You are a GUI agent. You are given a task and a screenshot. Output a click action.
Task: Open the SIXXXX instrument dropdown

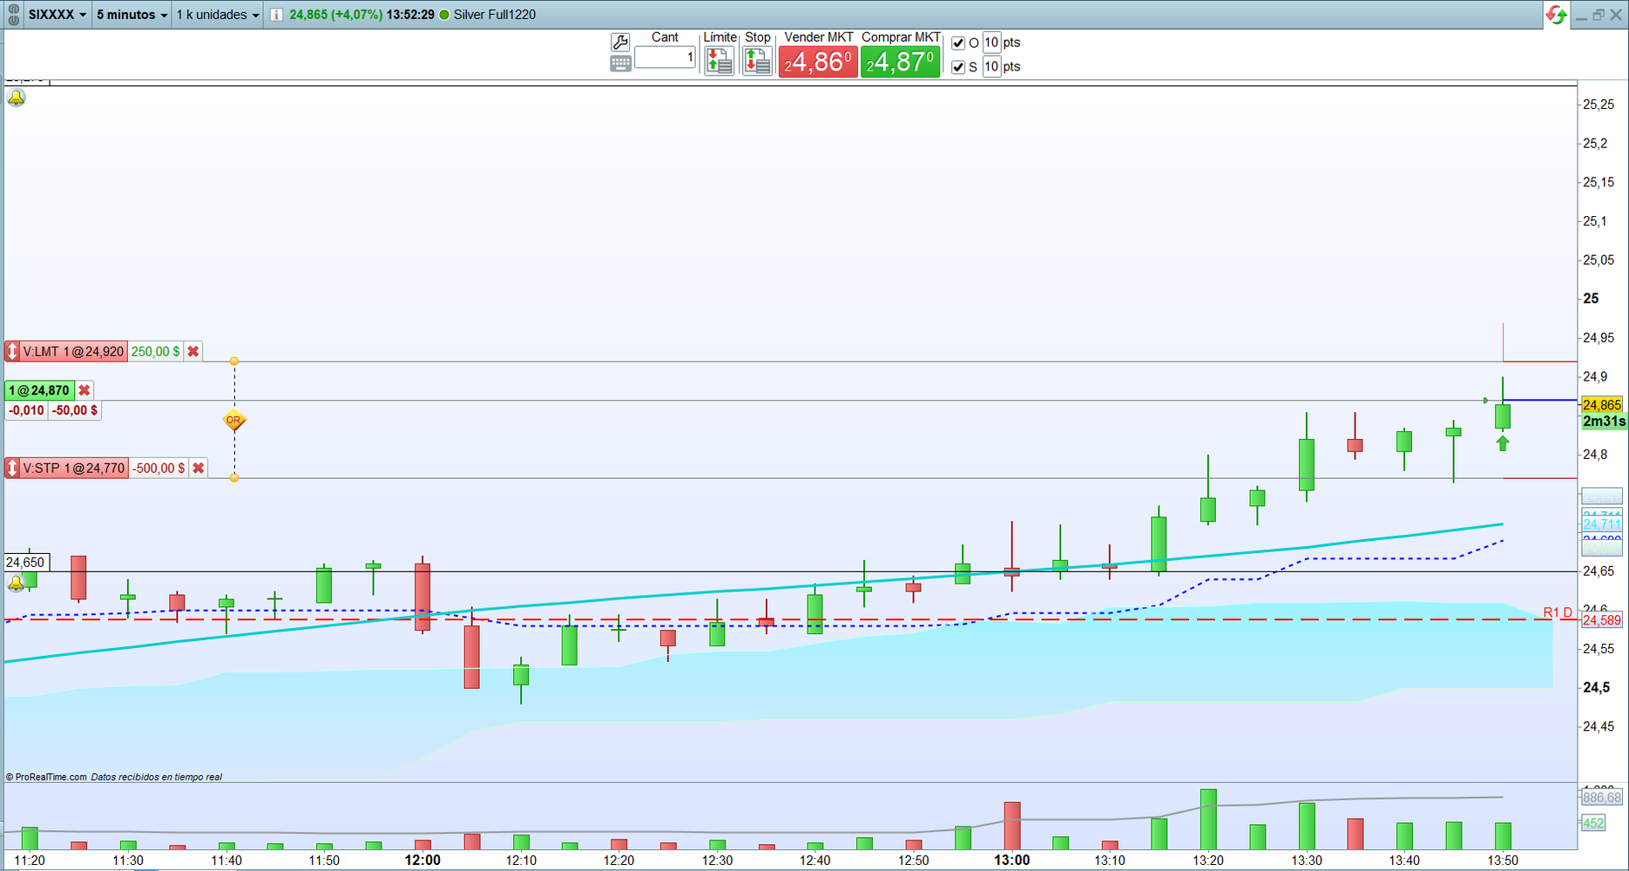pyautogui.click(x=57, y=15)
